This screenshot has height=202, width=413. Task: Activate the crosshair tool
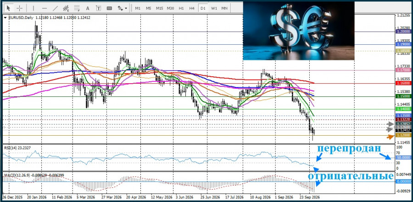(x=19, y=8)
